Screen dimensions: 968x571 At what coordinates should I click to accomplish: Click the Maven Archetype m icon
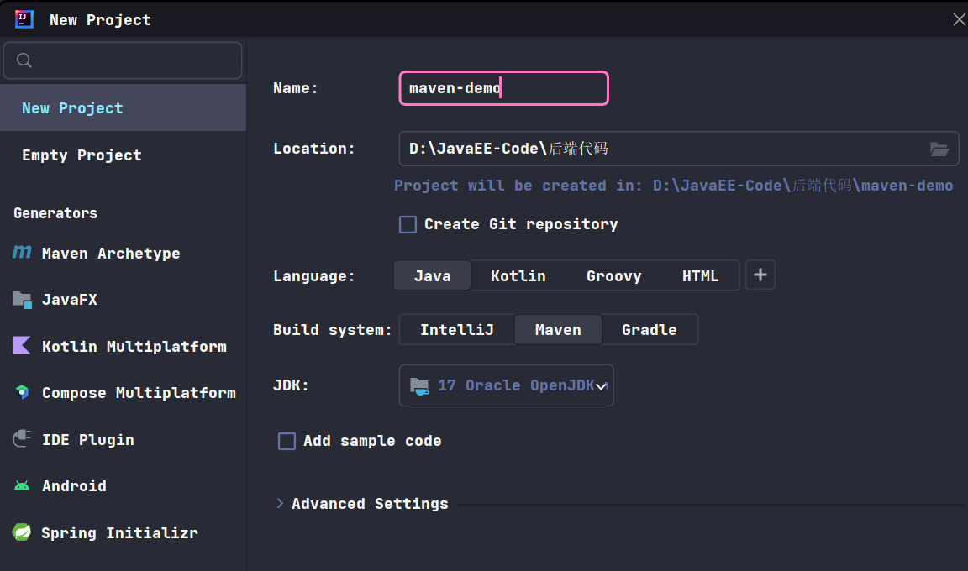[22, 252]
